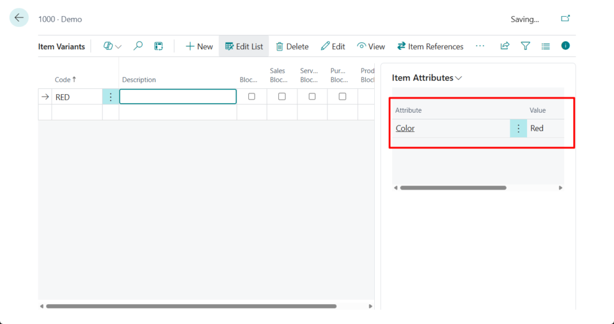The width and height of the screenshot is (614, 324).
Task: Click the list view layout icon
Action: click(x=546, y=46)
